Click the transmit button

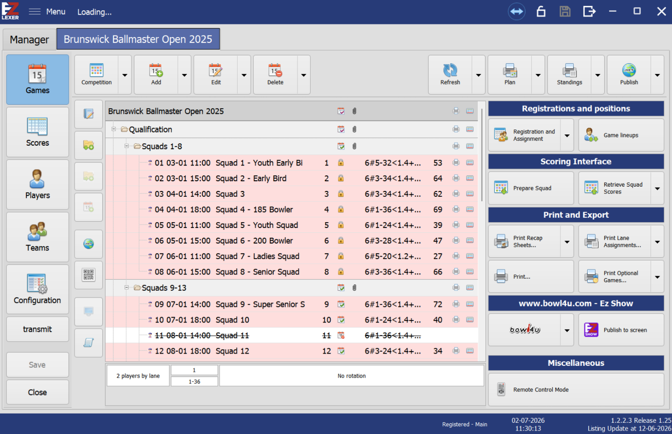pyautogui.click(x=37, y=329)
